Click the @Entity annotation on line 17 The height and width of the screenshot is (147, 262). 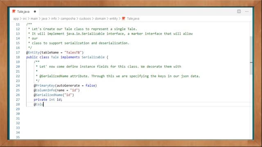tap(33, 53)
